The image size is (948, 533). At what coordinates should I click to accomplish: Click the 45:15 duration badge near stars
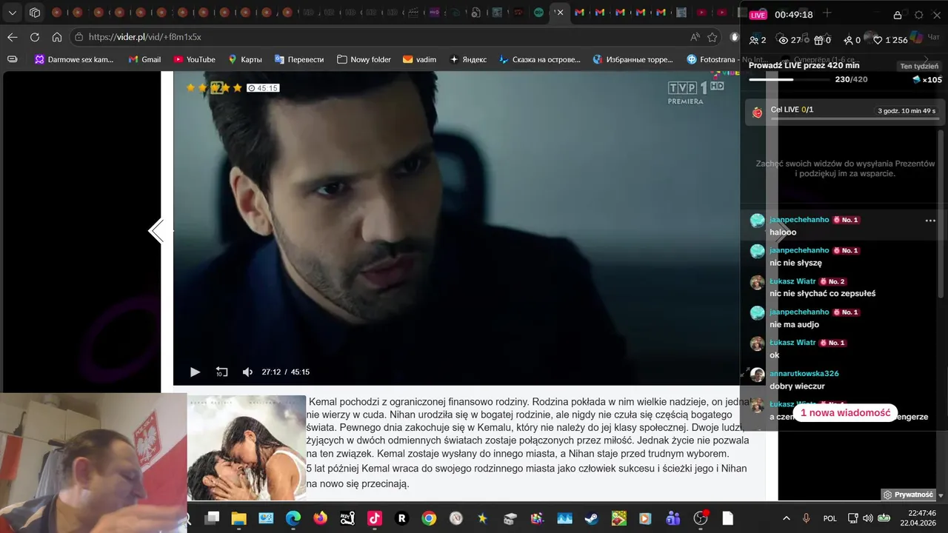pos(263,88)
